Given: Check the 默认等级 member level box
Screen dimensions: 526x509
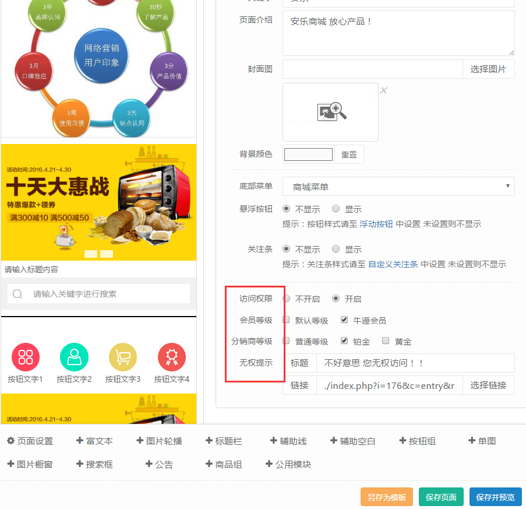Looking at the screenshot, I should pyautogui.click(x=287, y=320).
